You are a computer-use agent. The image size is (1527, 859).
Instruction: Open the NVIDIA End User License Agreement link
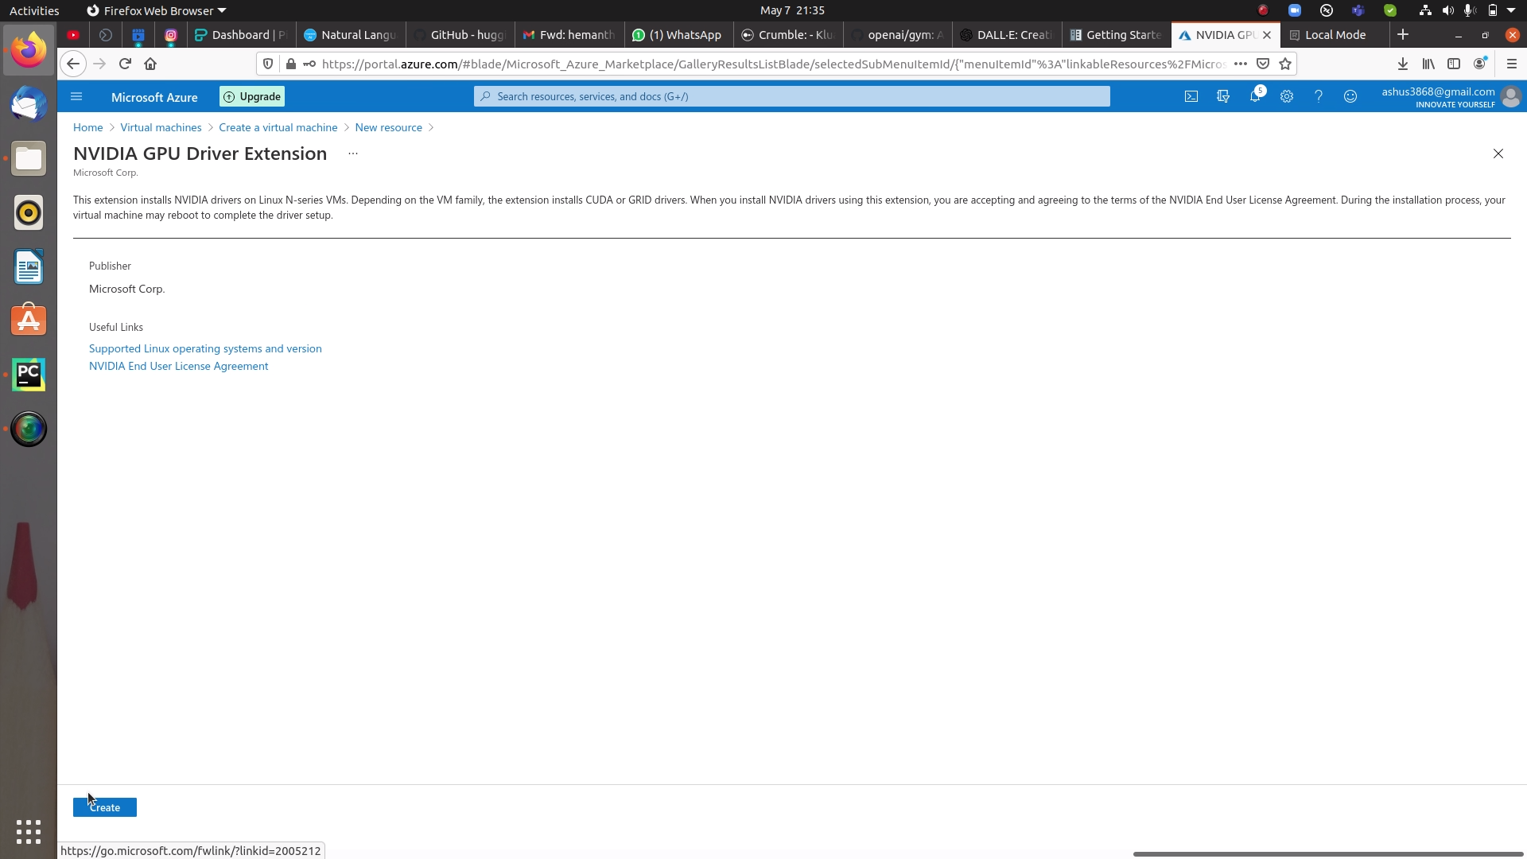178,366
